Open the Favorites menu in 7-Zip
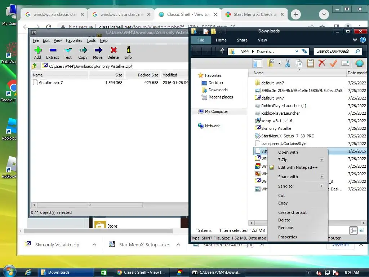Viewport: 369px width, 277px height. coord(74,40)
